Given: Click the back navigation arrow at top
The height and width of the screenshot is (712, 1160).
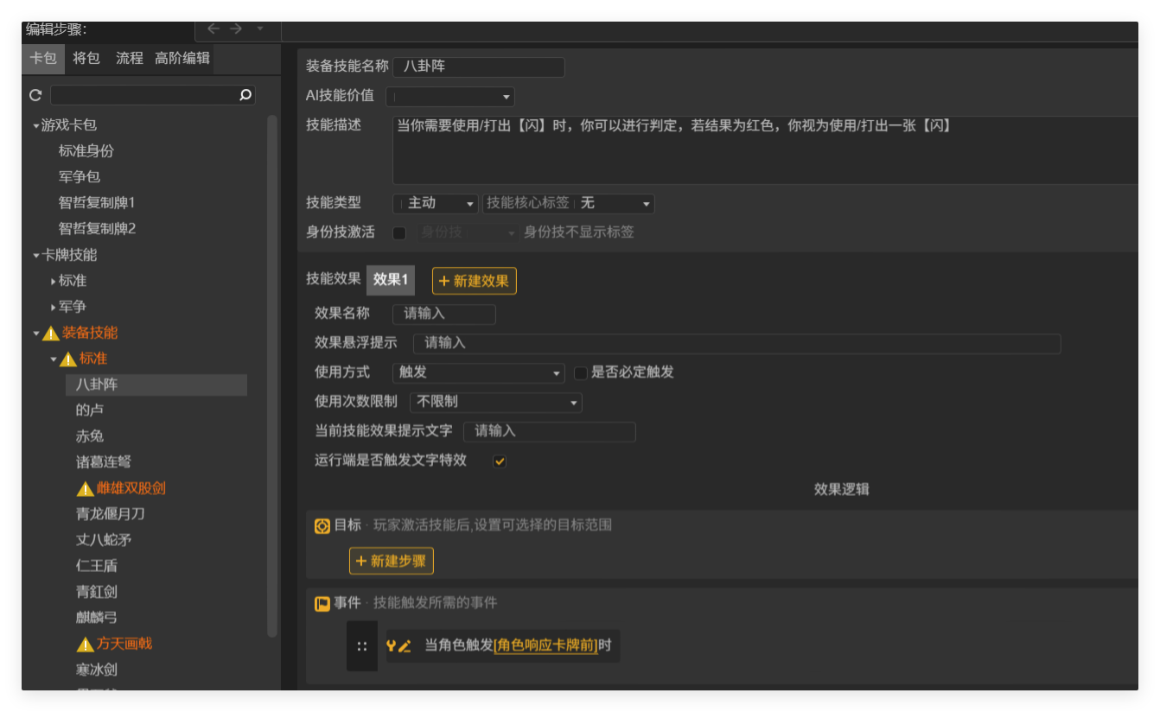Looking at the screenshot, I should point(214,28).
